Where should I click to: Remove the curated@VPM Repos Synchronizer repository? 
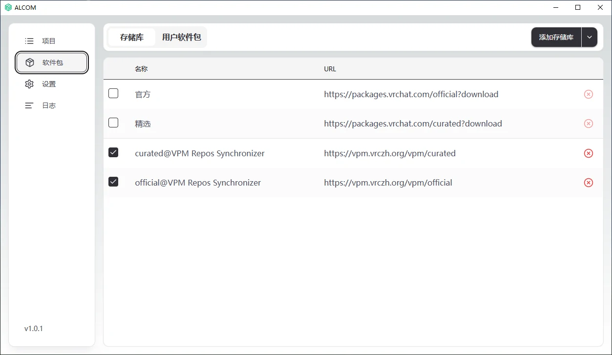click(589, 153)
